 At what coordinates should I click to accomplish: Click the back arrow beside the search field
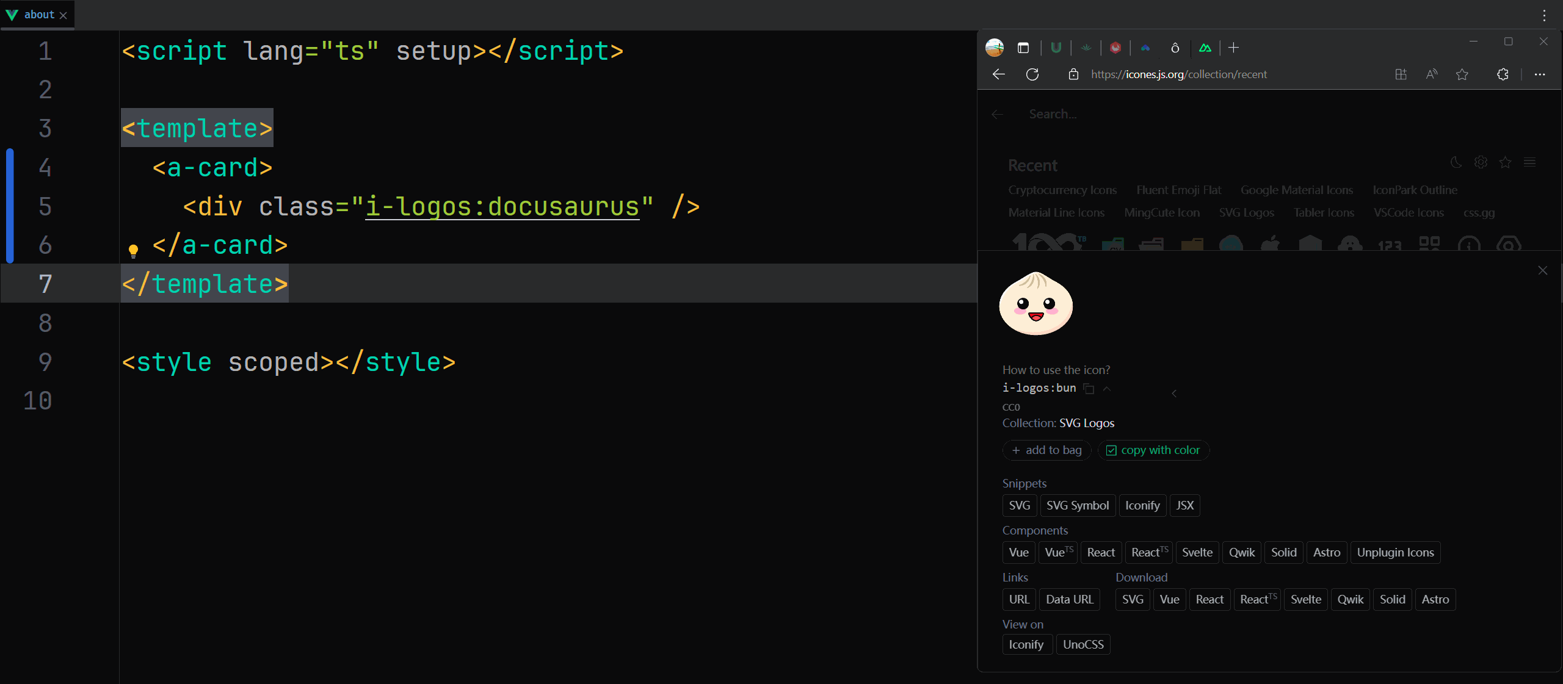[997, 114]
